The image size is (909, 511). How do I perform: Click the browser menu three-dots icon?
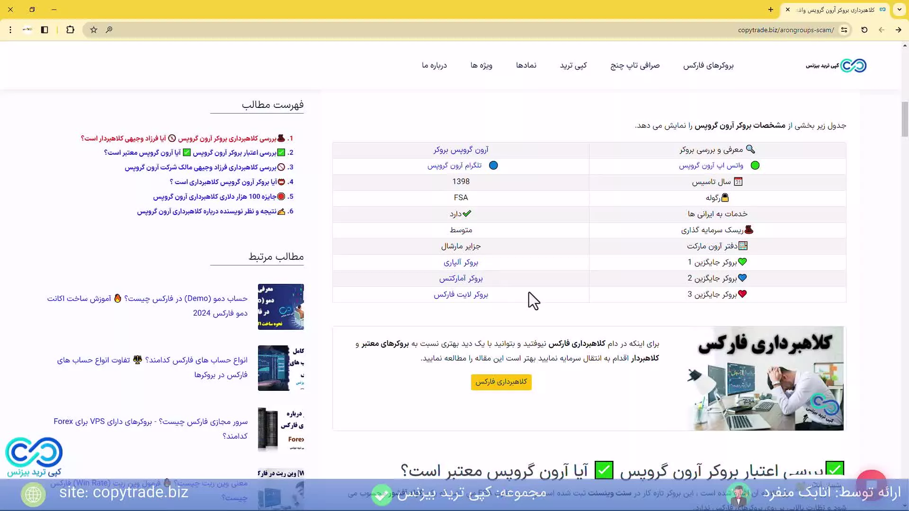point(10,30)
